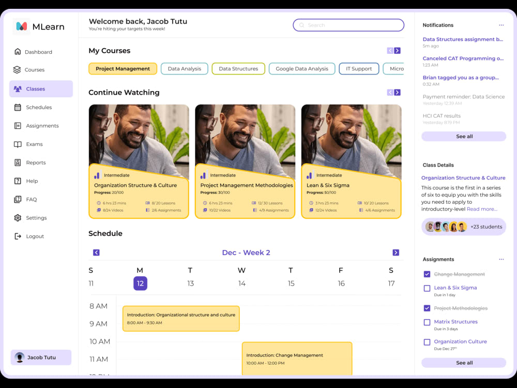Show next Continue Watching items
Viewport: 517px width, 388px height.
point(397,93)
